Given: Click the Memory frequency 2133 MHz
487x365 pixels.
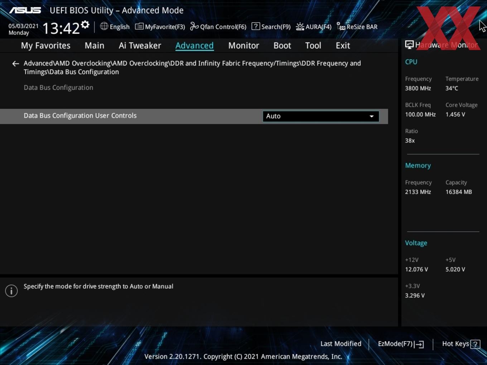Looking at the screenshot, I should tap(418, 192).
